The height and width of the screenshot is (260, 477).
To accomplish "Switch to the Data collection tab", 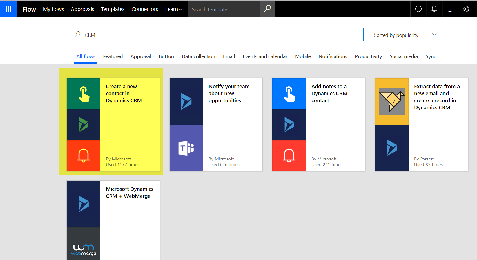I will (199, 56).
